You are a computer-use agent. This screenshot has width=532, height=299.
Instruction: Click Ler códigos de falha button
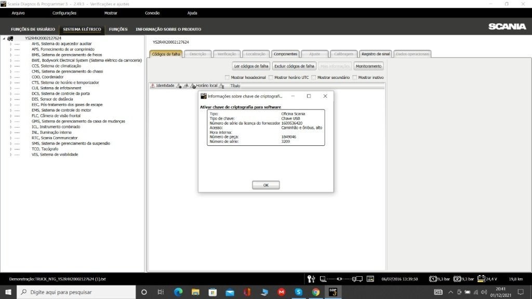pyautogui.click(x=251, y=66)
